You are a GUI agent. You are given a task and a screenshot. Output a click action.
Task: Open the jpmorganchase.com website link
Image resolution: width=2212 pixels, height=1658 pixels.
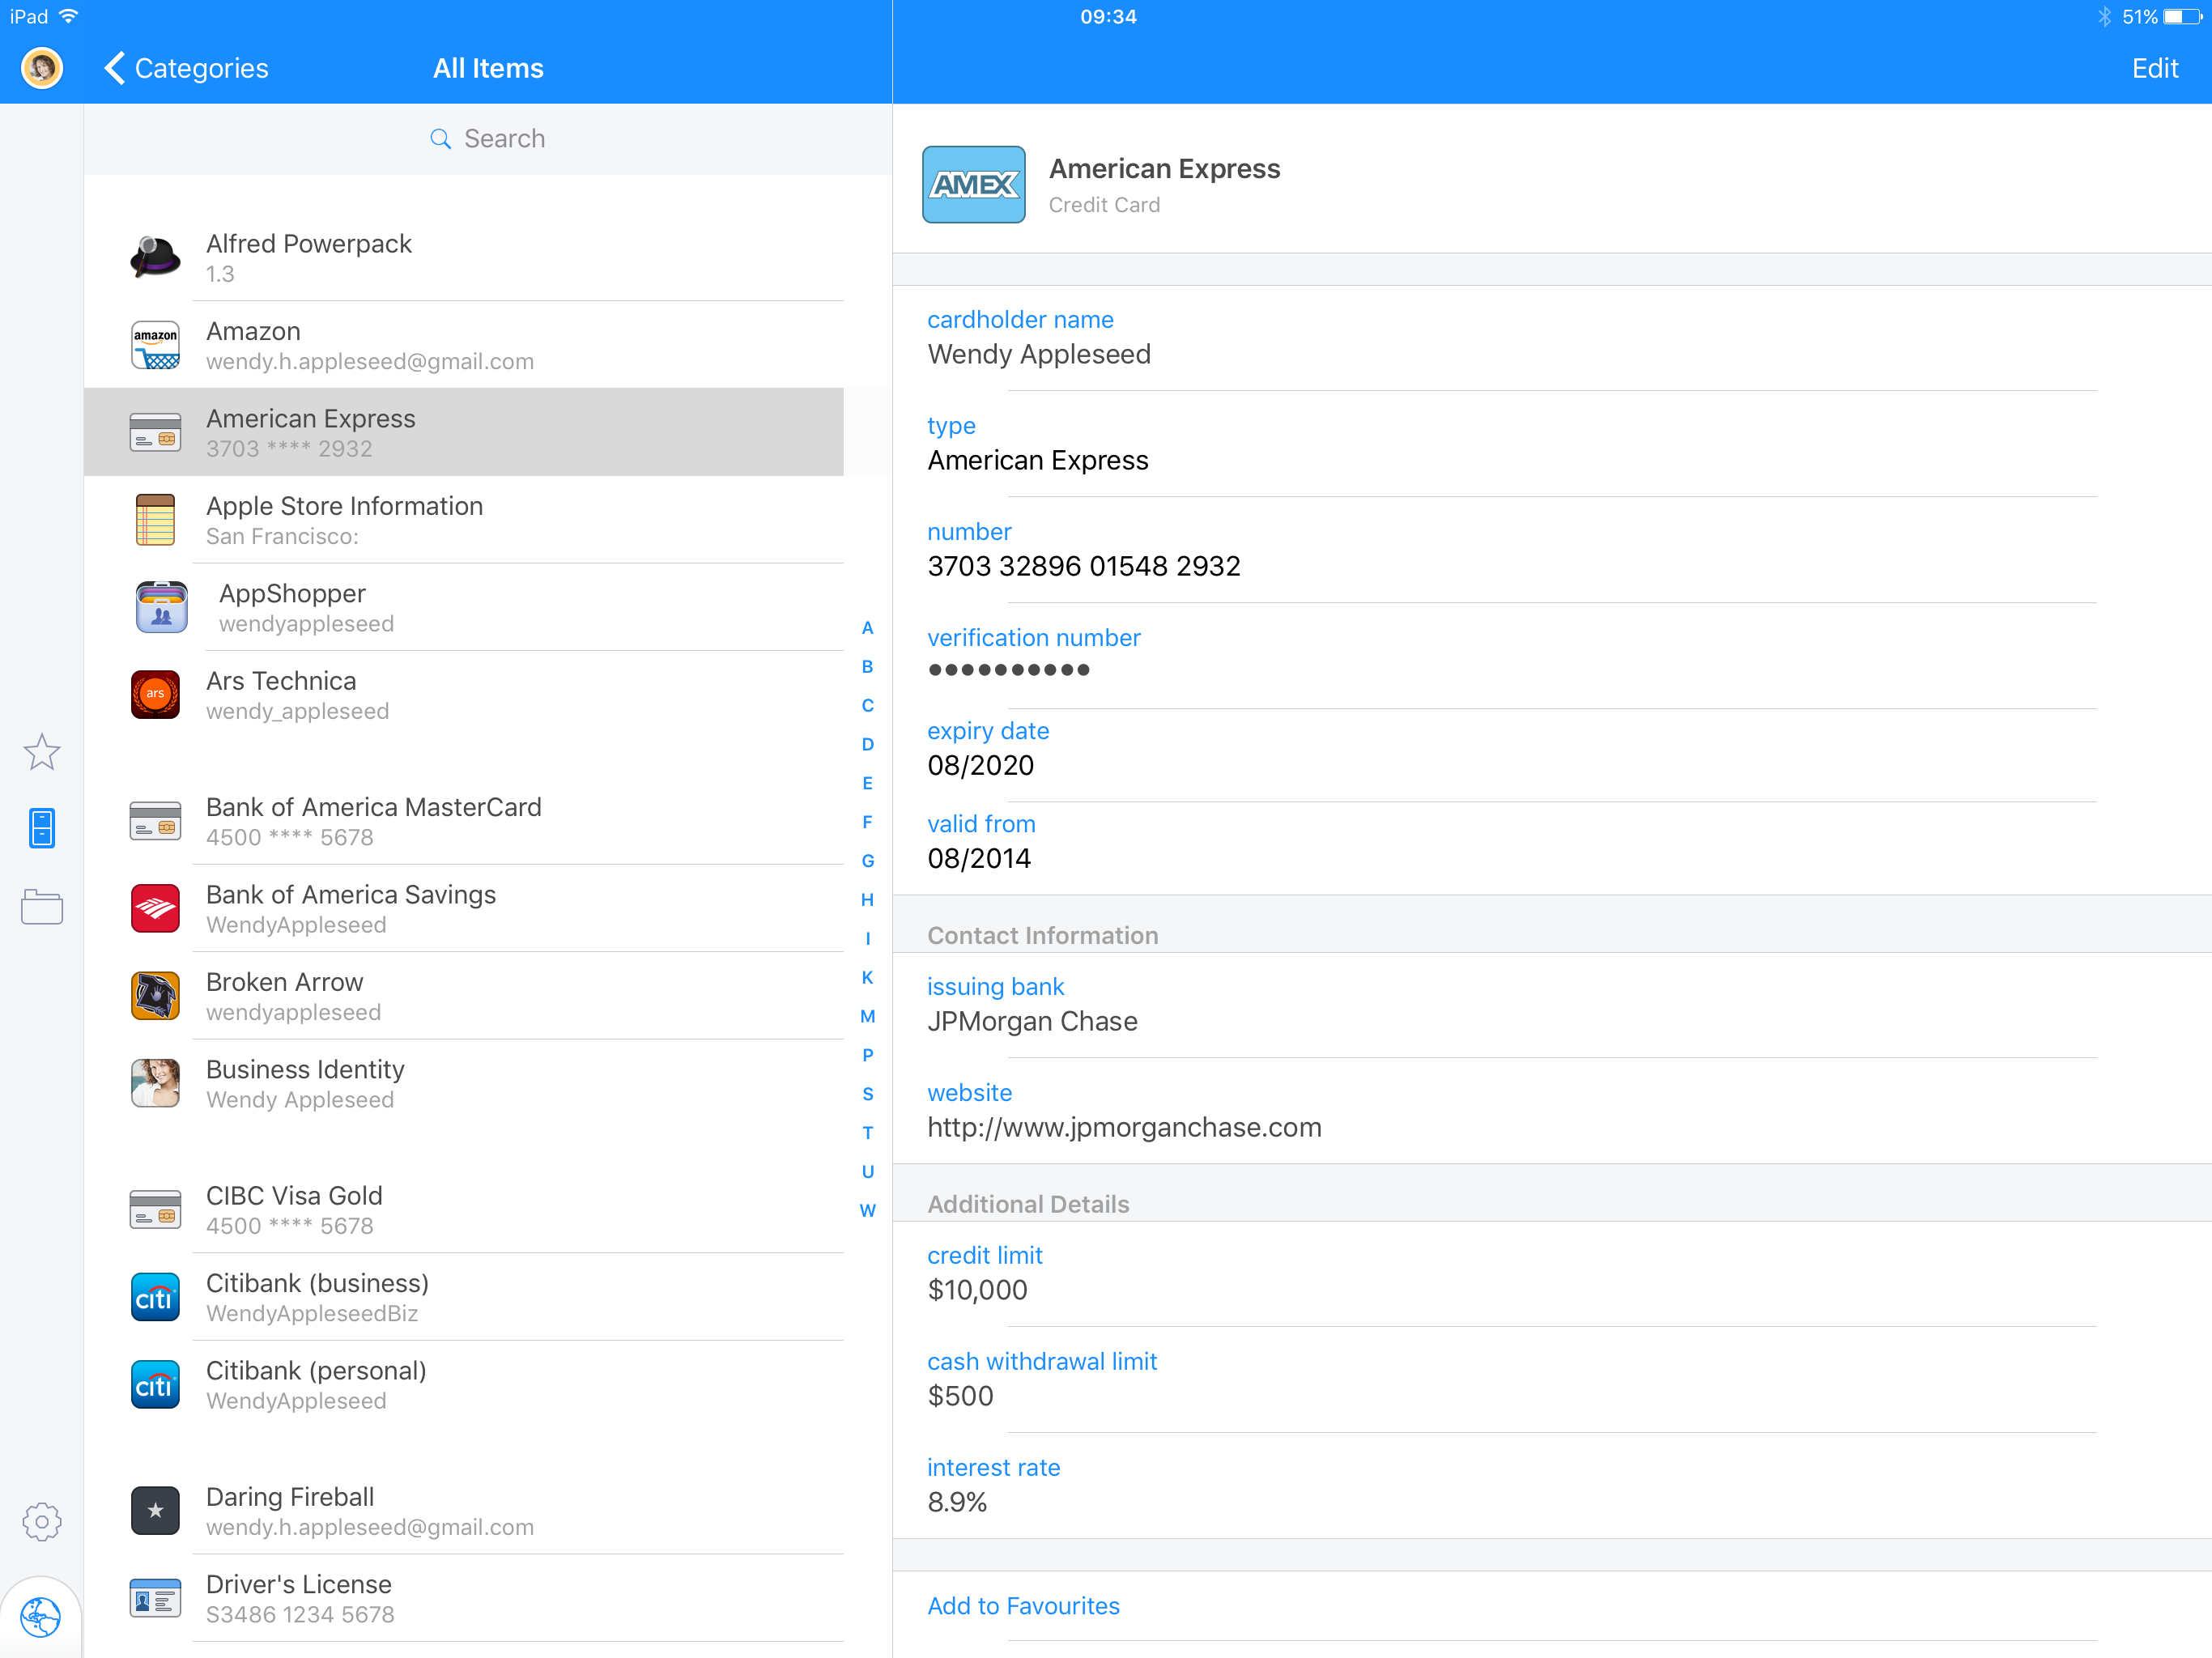point(1125,1128)
